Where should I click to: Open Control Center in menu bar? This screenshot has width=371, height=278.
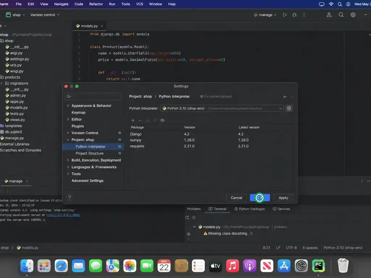pyautogui.click(x=348, y=4)
